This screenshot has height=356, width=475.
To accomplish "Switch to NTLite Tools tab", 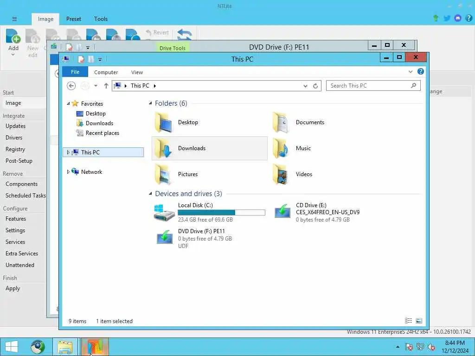I will [x=101, y=19].
